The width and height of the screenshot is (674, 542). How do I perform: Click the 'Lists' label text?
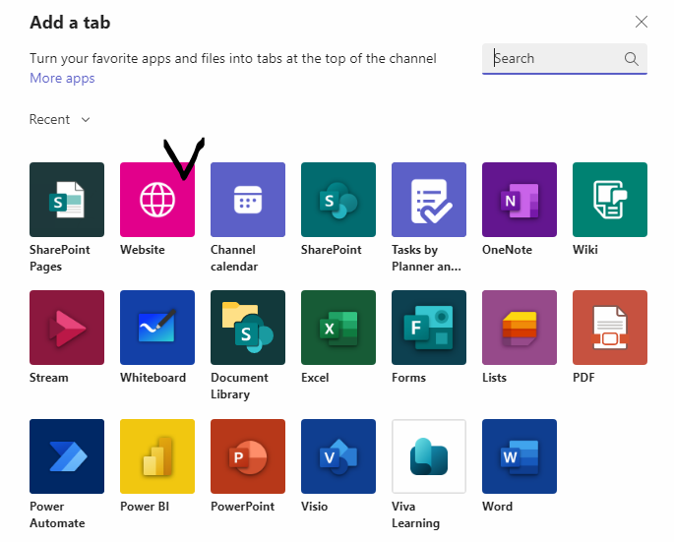click(494, 378)
